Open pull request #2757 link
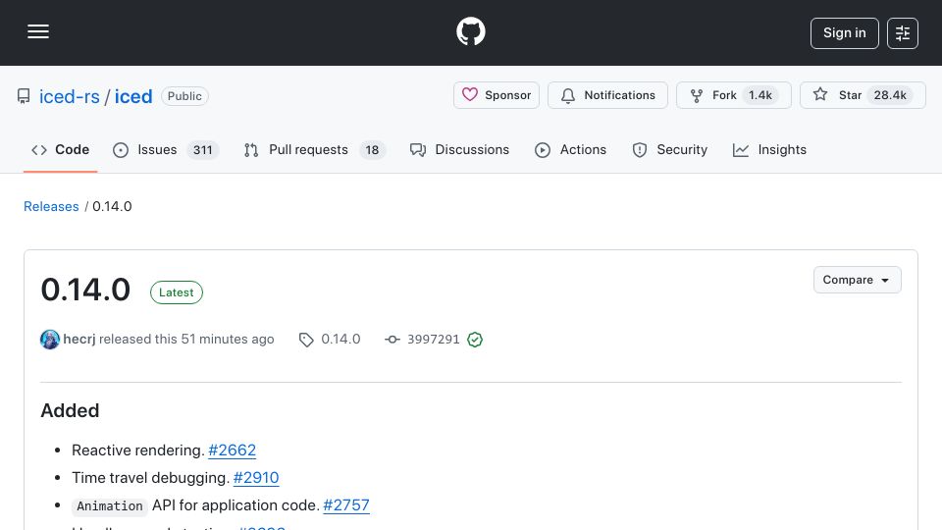The image size is (942, 530). click(346, 505)
